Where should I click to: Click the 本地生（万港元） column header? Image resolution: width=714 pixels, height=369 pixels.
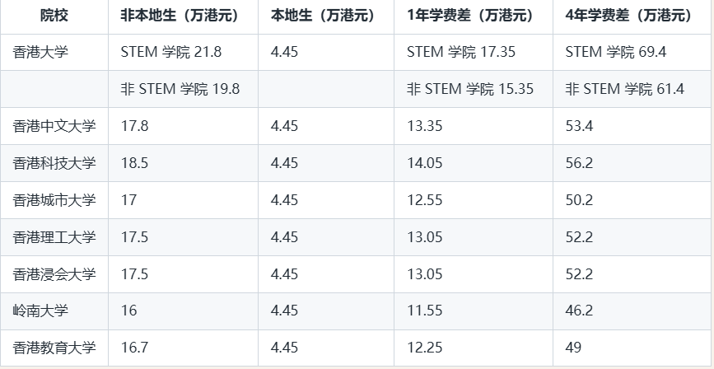tap(322, 16)
